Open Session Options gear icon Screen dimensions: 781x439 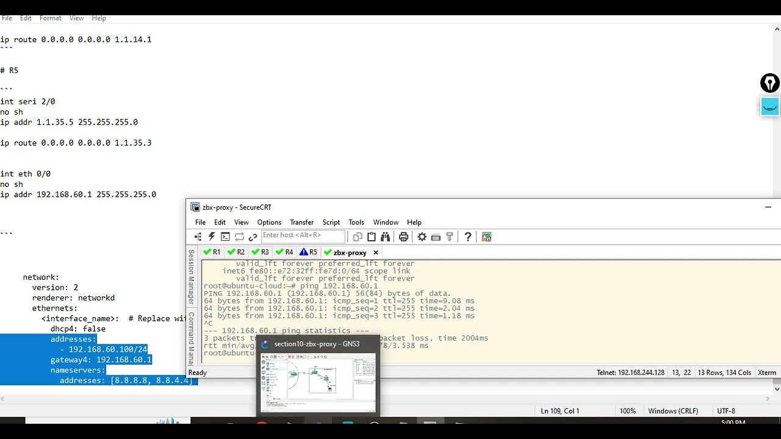[x=422, y=237]
